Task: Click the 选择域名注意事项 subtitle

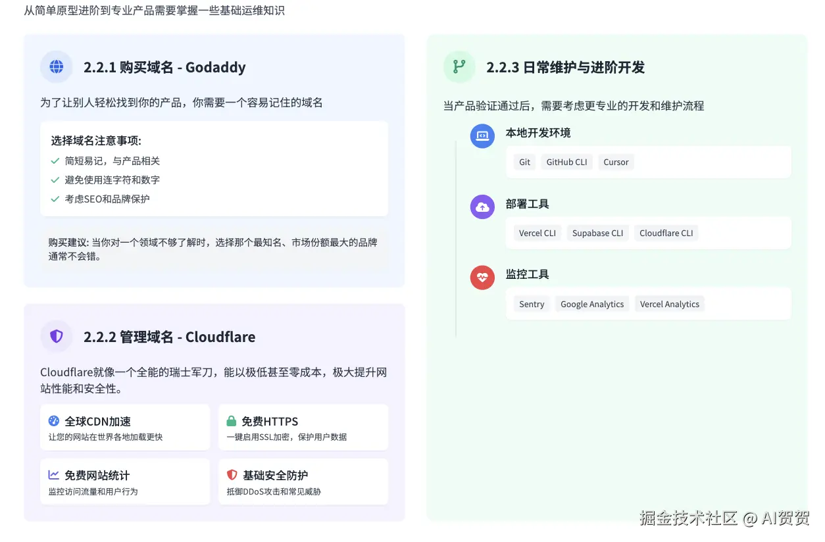Action: tap(96, 141)
